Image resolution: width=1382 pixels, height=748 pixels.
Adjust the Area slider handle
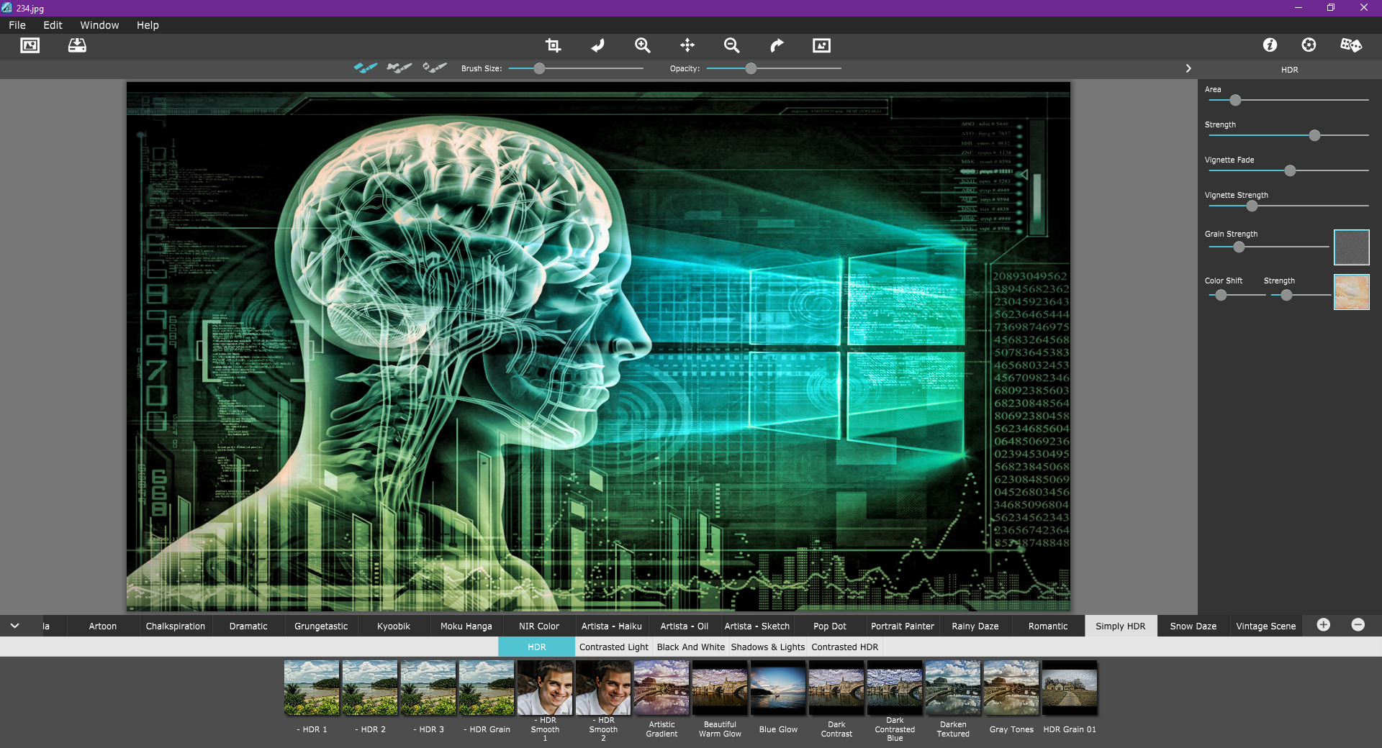click(1235, 100)
